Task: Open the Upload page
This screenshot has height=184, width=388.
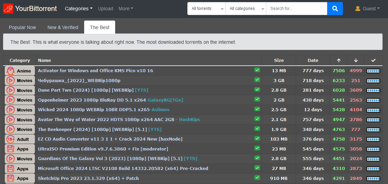Action: click(105, 9)
